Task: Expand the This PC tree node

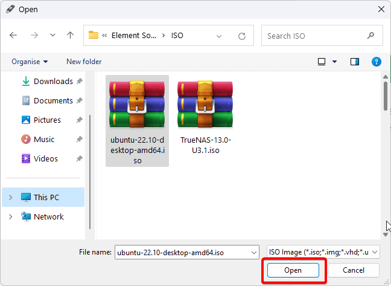Action: point(10,197)
